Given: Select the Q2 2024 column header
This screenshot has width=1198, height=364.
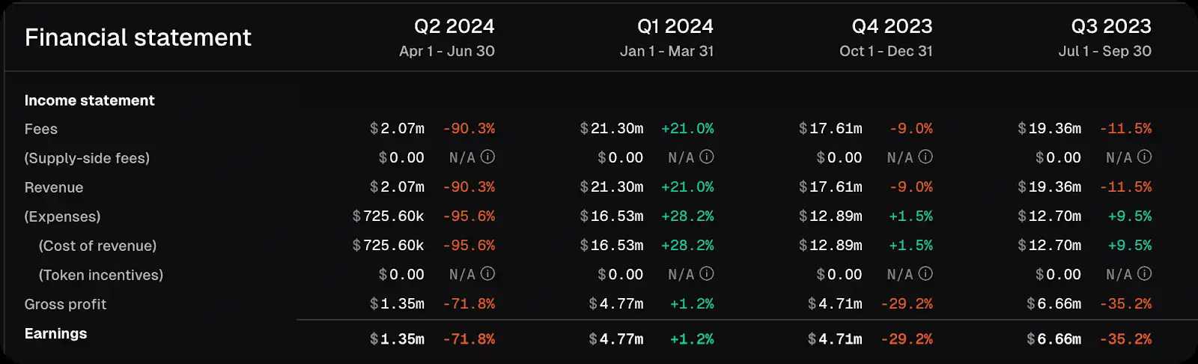Looking at the screenshot, I should (454, 27).
